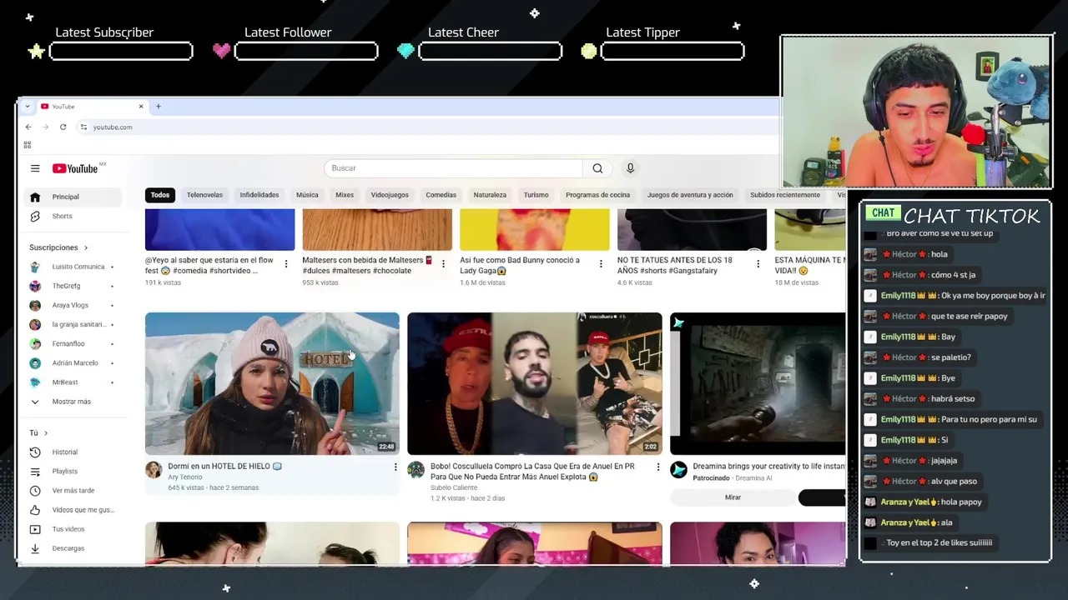This screenshot has height=600, width=1068.
Task: Open the tab search dropdown arrow
Action: click(28, 107)
